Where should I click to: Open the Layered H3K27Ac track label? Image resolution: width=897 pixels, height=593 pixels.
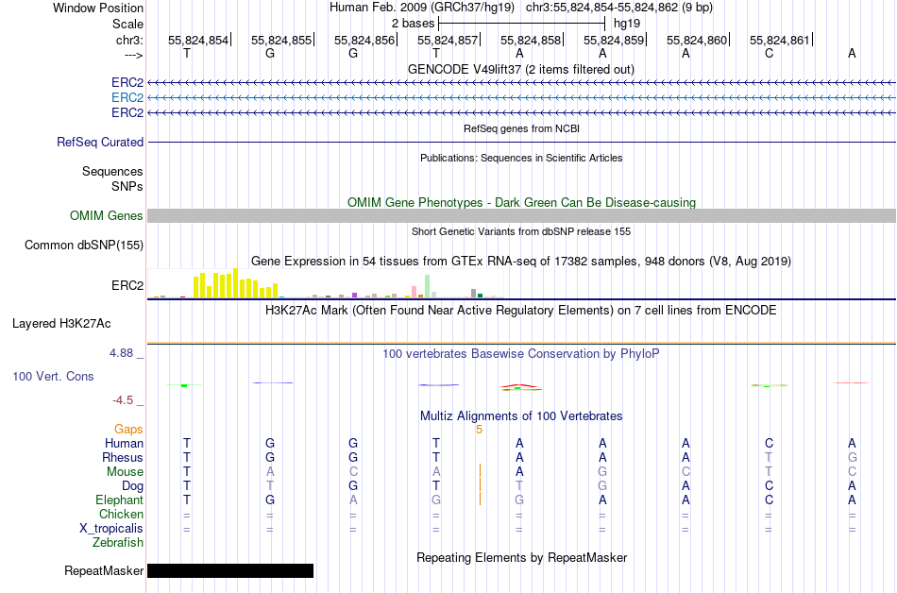click(x=61, y=324)
